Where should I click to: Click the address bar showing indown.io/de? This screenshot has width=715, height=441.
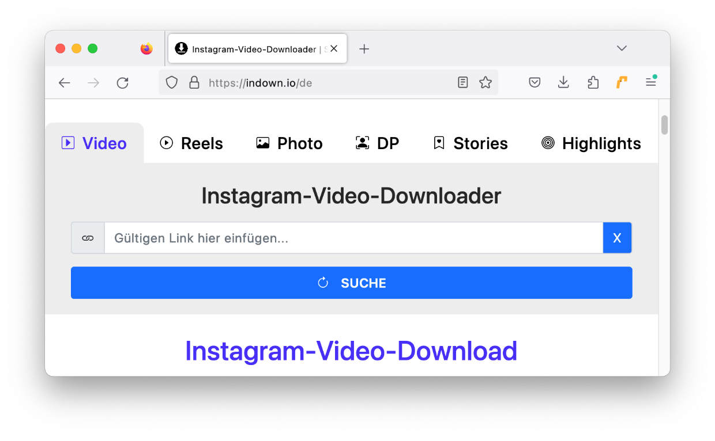(329, 82)
